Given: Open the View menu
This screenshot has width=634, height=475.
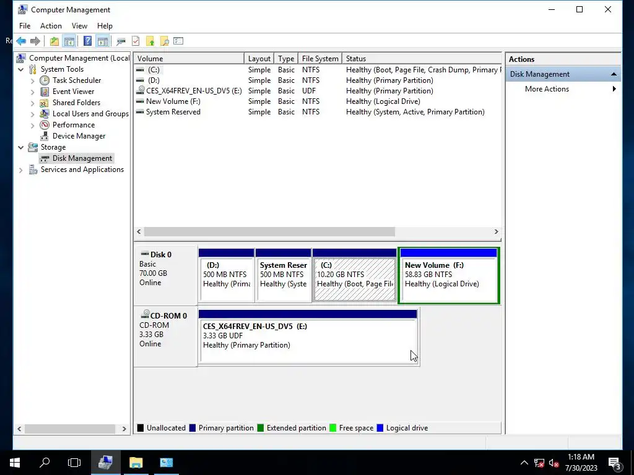Looking at the screenshot, I should coord(79,26).
